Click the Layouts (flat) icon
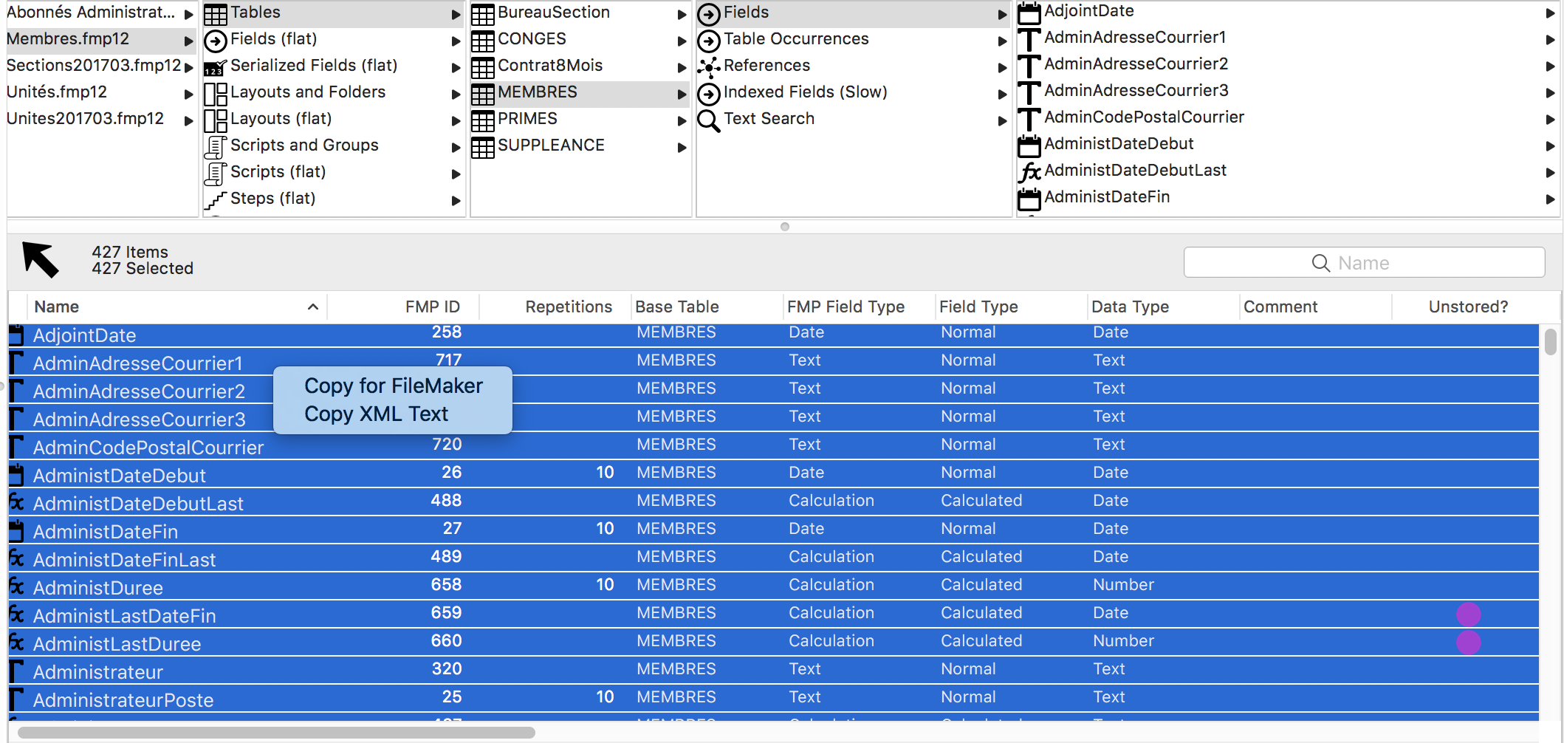 pos(215,120)
